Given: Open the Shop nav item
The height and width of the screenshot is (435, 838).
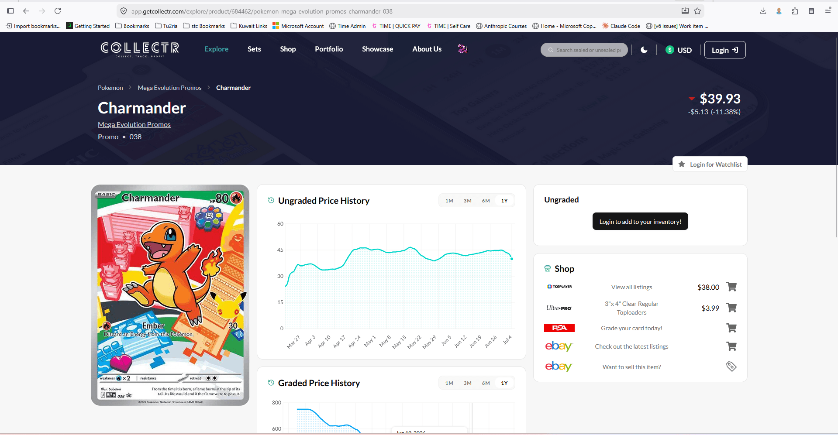Looking at the screenshot, I should click(x=288, y=49).
